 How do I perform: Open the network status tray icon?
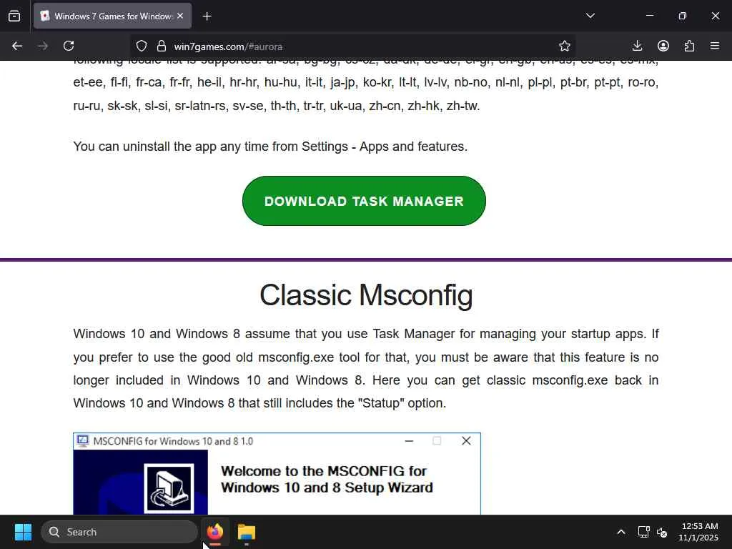[644, 532]
